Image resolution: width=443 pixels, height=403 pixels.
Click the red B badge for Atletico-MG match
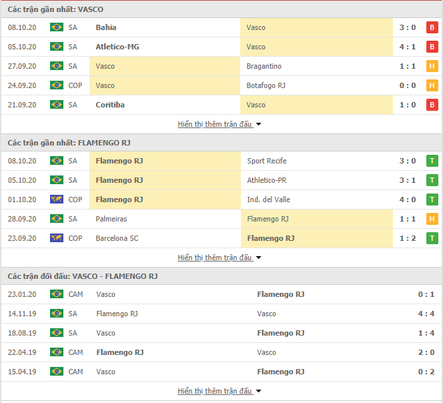coord(432,47)
